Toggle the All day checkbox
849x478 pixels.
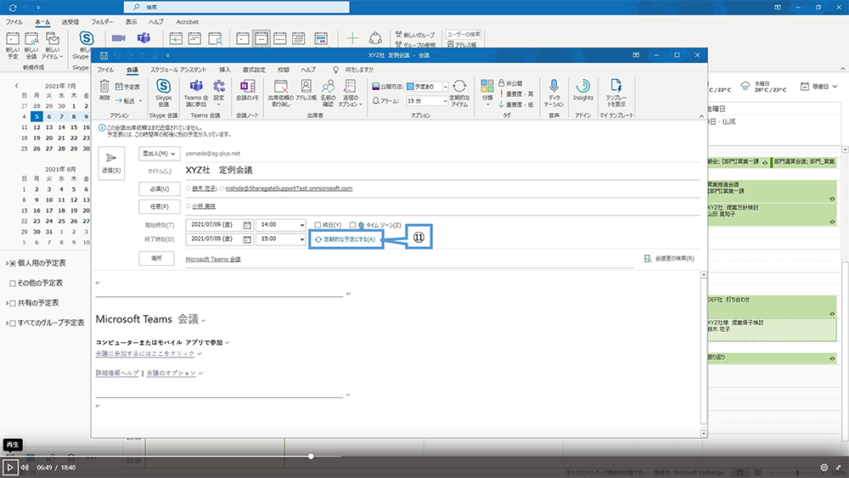tap(318, 225)
